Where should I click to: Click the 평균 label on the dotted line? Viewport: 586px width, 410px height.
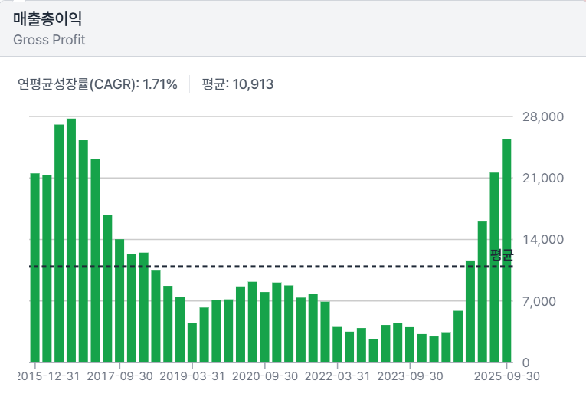coord(501,255)
